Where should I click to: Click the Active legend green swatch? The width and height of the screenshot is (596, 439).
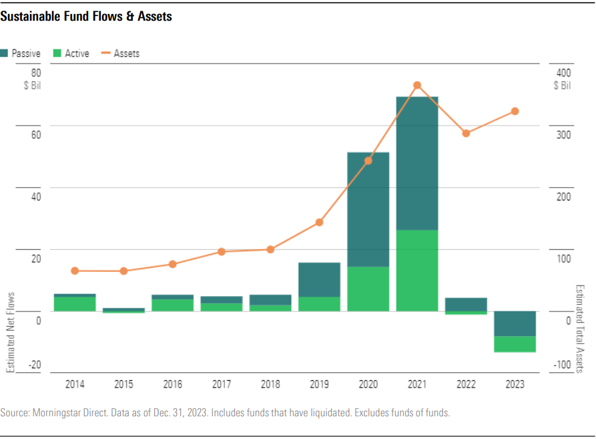click(x=57, y=53)
